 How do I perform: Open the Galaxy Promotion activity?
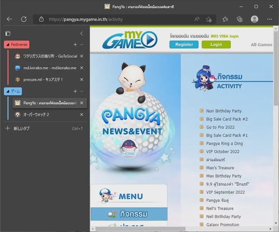[x=223, y=225]
